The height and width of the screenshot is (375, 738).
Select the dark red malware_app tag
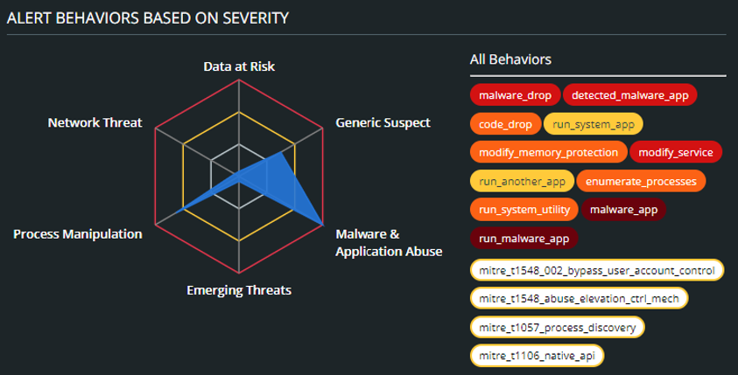622,210
